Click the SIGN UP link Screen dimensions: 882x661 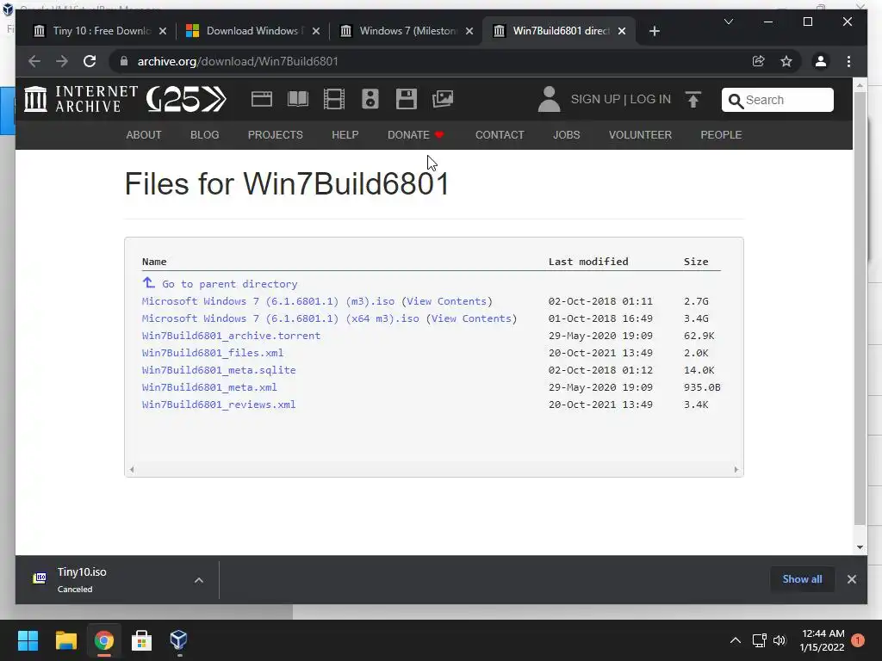(x=595, y=100)
